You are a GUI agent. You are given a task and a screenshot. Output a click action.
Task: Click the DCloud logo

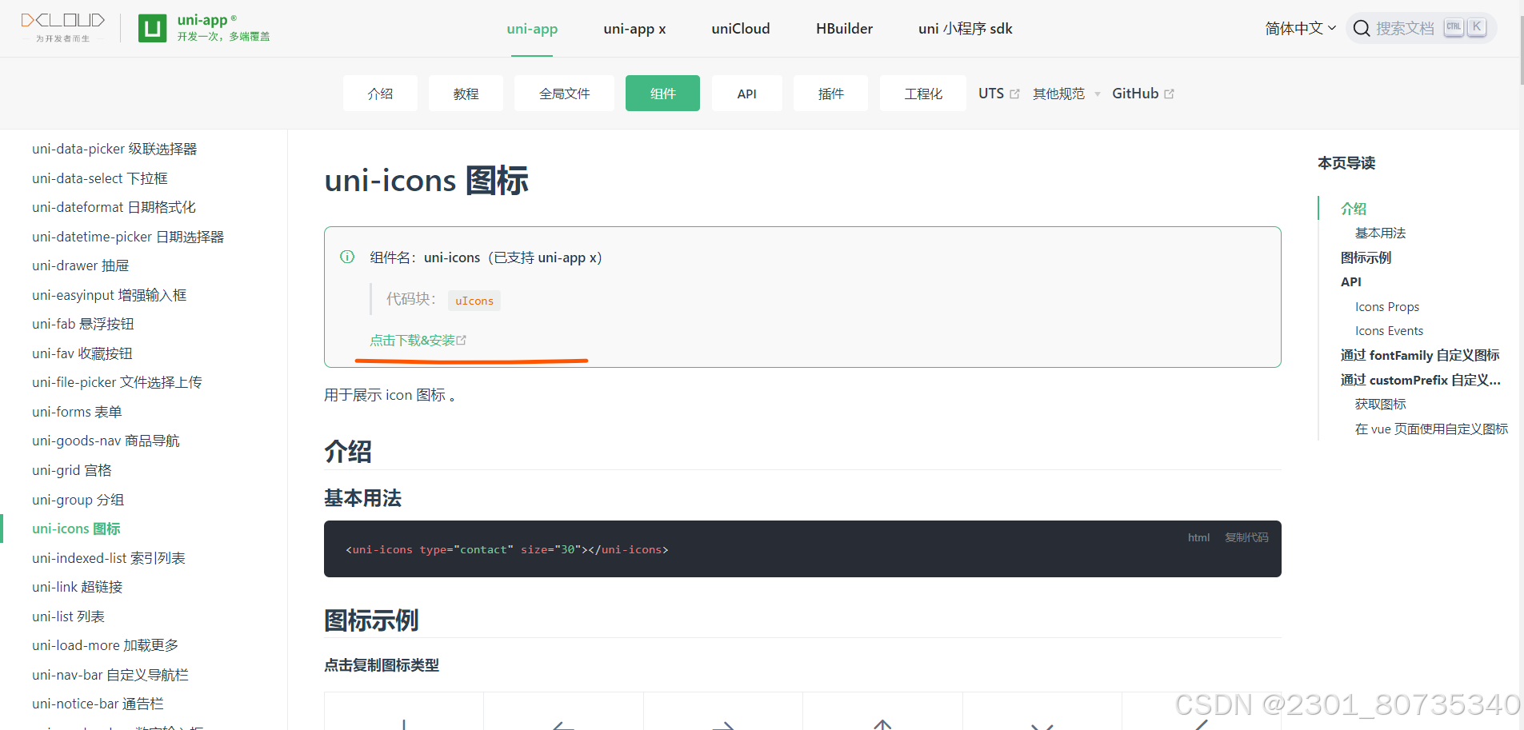click(x=62, y=27)
